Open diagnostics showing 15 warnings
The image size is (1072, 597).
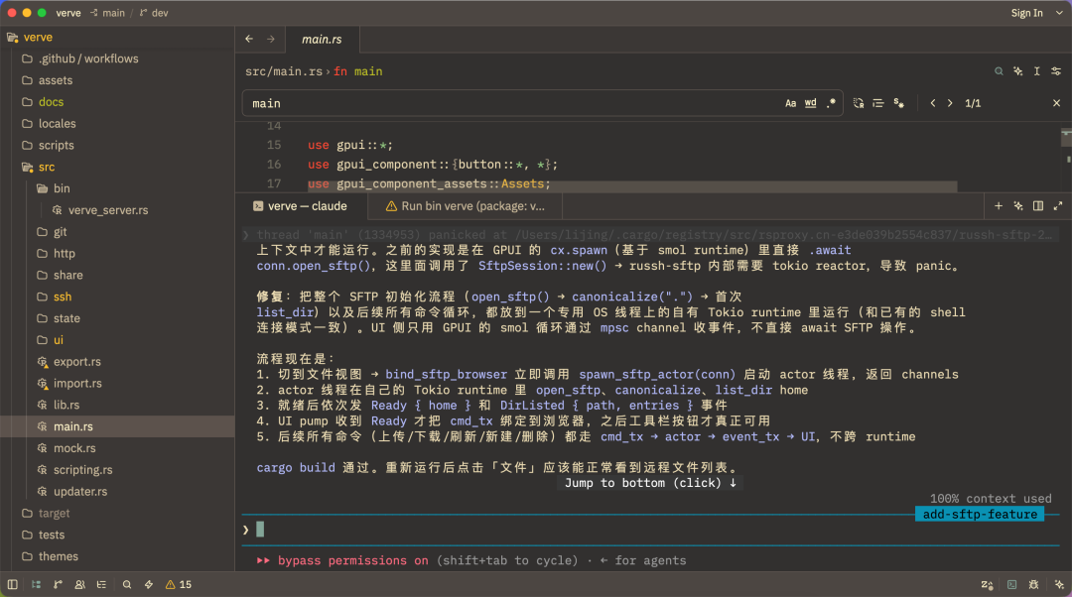tap(179, 585)
